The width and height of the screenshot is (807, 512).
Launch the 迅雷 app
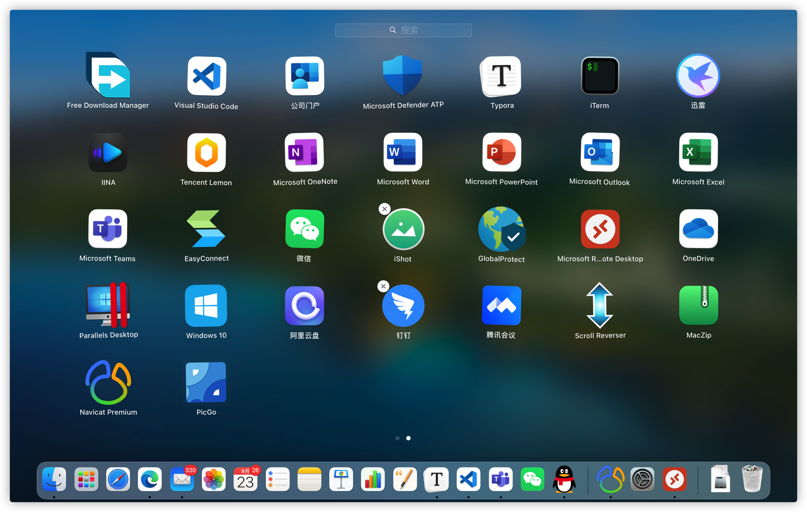point(698,75)
